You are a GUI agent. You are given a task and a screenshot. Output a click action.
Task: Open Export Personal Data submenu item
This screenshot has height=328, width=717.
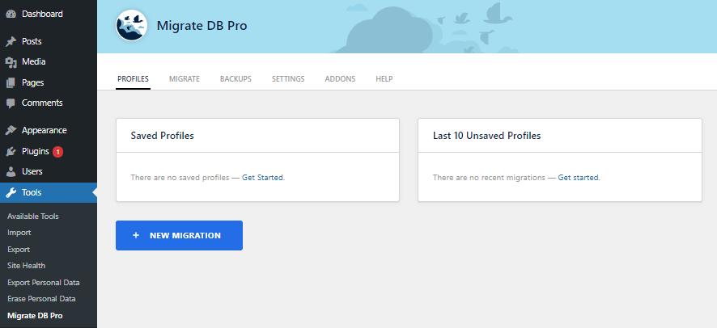coord(44,283)
